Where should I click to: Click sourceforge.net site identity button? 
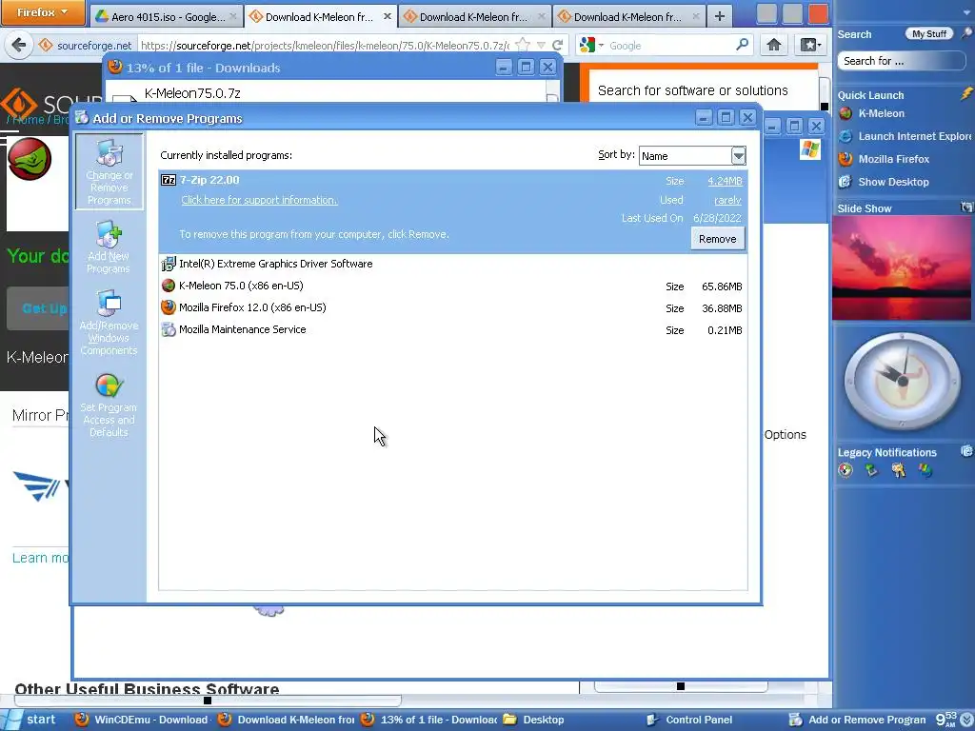[86, 46]
